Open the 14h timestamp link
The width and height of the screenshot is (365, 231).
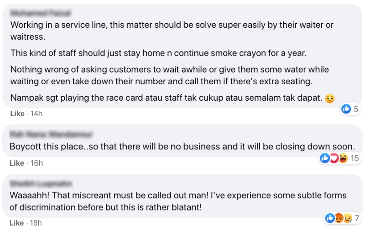[x=36, y=113]
